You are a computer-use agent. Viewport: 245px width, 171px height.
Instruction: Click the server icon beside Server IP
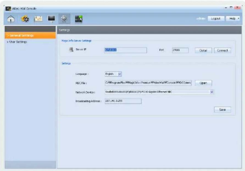pos(71,50)
